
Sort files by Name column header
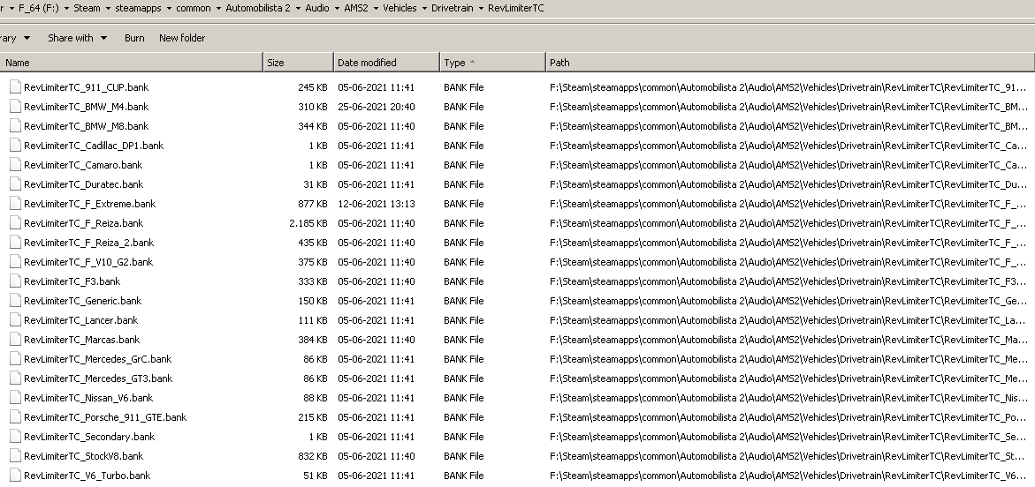pos(132,63)
